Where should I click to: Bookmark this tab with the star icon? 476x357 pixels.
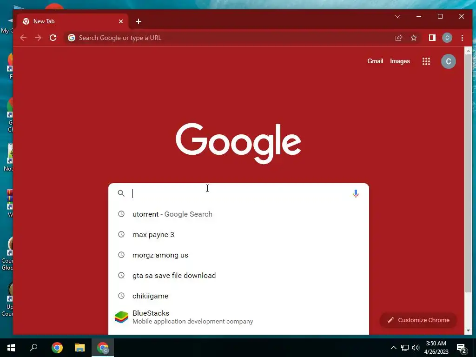[413, 38]
